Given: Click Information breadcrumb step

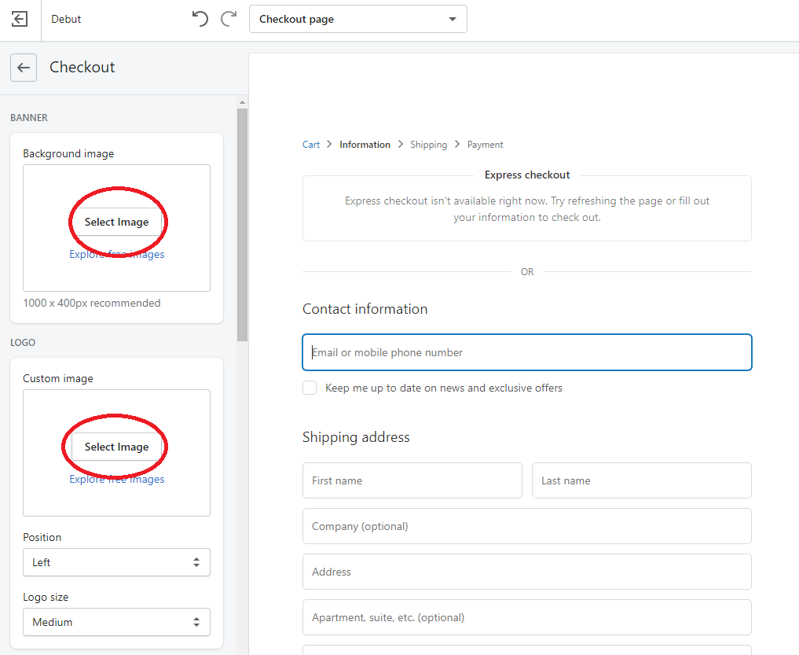Looking at the screenshot, I should 365,145.
